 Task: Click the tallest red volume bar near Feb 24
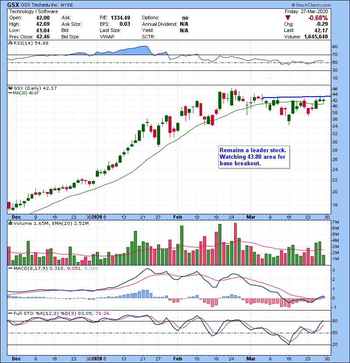tap(235, 244)
